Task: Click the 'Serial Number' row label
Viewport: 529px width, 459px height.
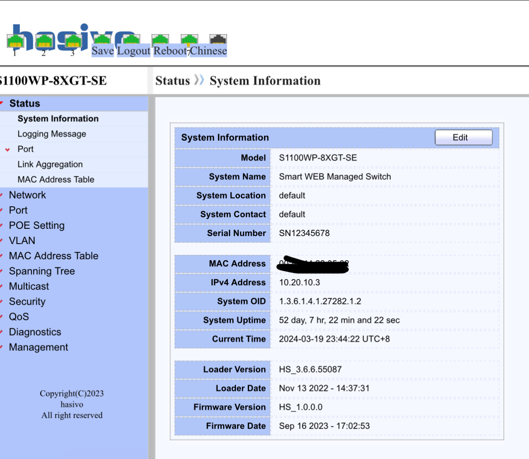Action: point(236,233)
